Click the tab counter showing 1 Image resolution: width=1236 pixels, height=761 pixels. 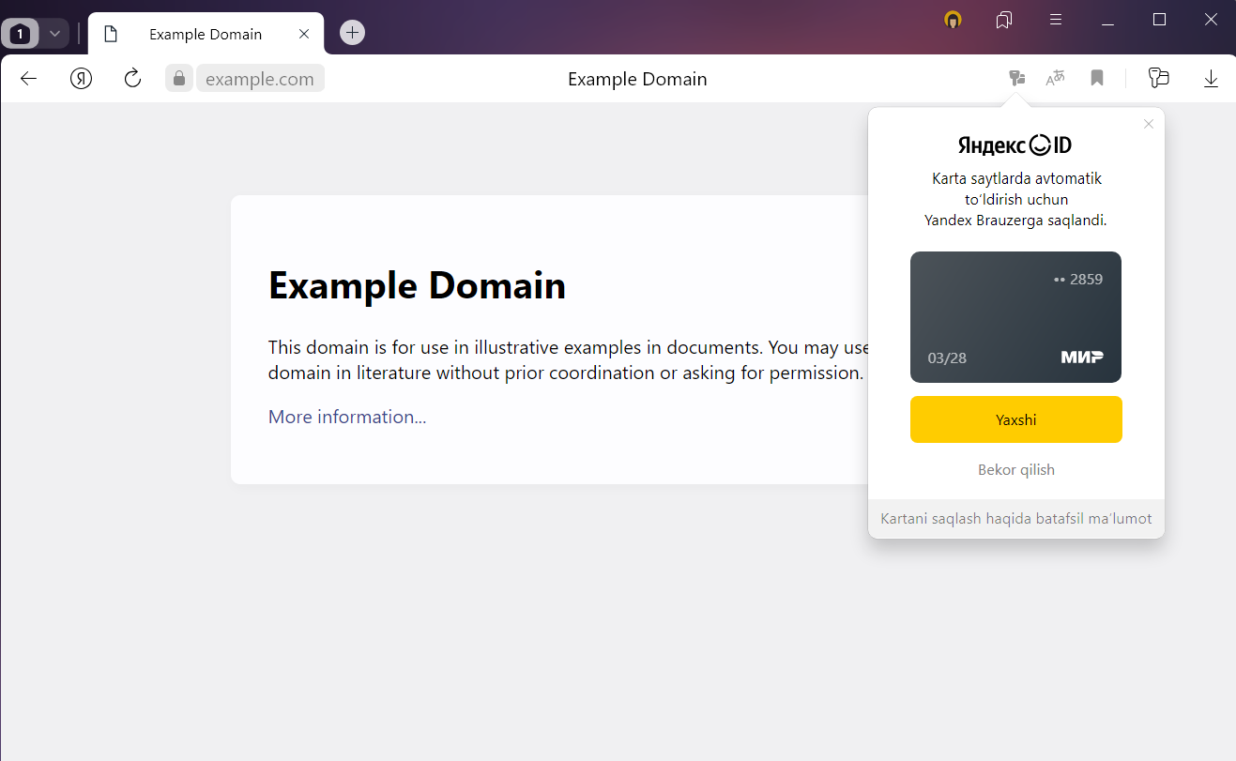point(20,34)
